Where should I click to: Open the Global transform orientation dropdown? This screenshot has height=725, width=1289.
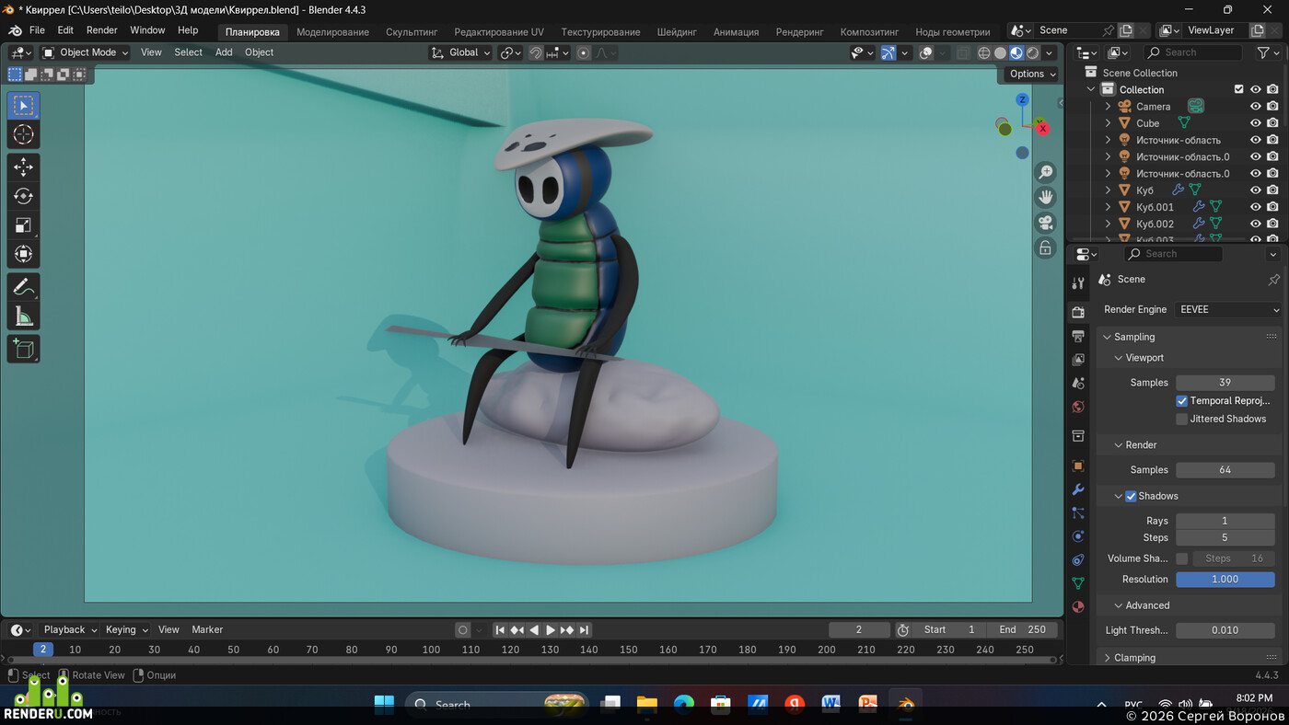tap(461, 52)
